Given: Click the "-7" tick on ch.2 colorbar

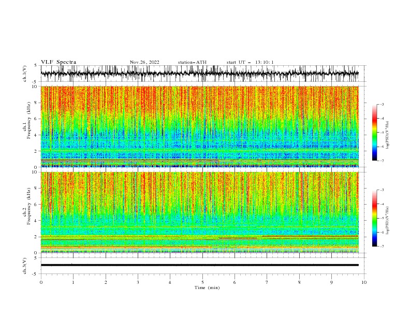Looking at the screenshot, I should tap(382, 246).
